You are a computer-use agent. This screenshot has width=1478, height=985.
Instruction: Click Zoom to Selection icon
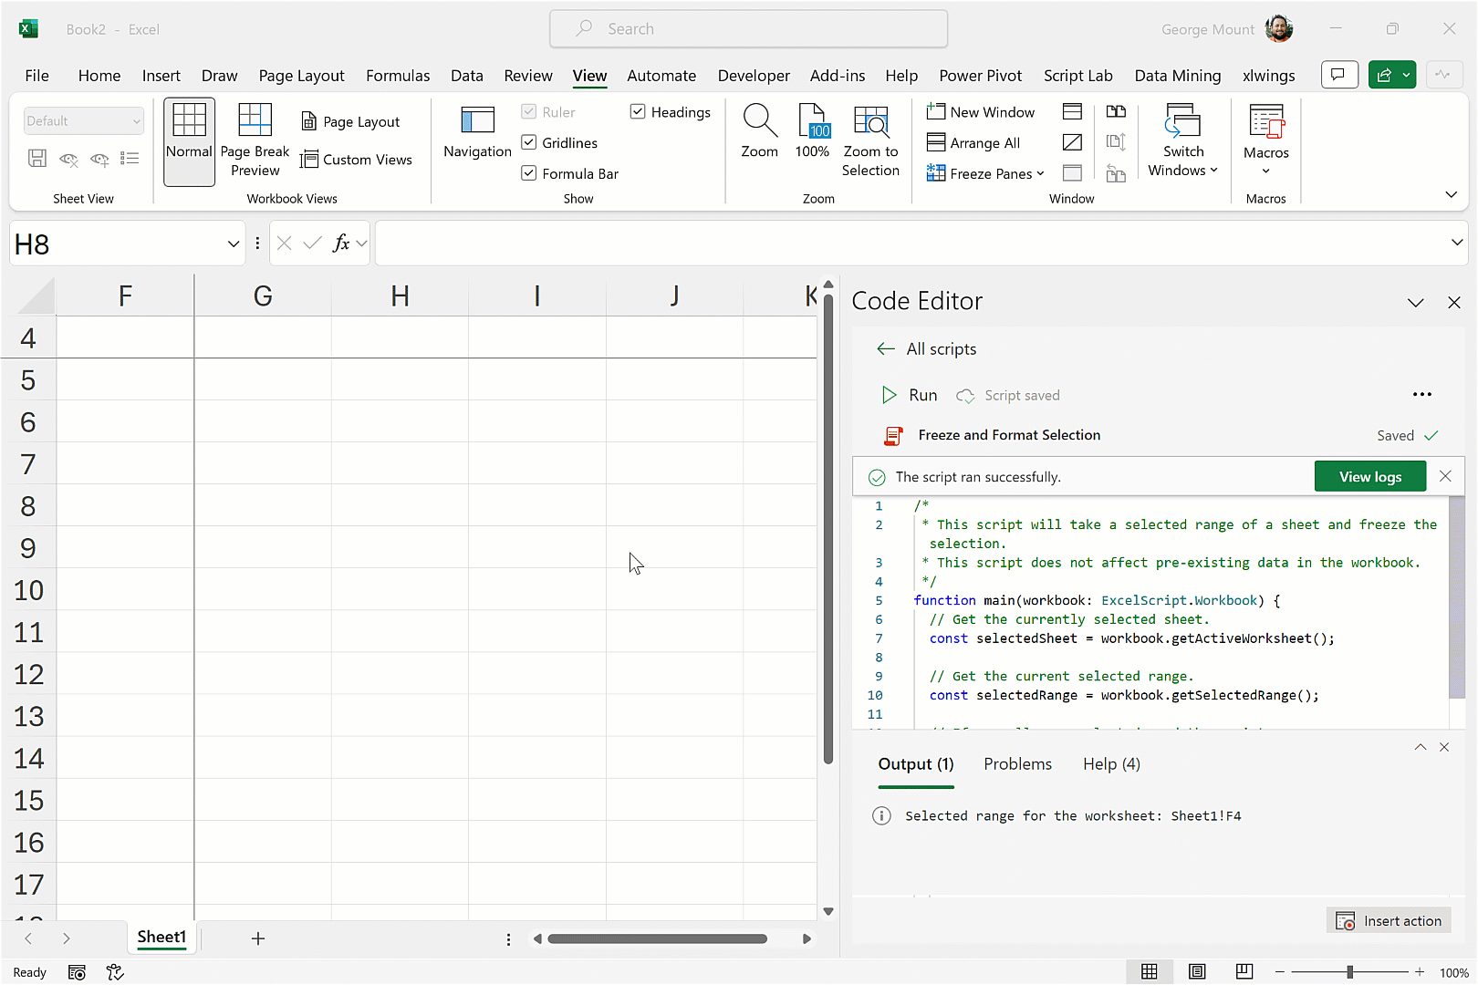(870, 121)
